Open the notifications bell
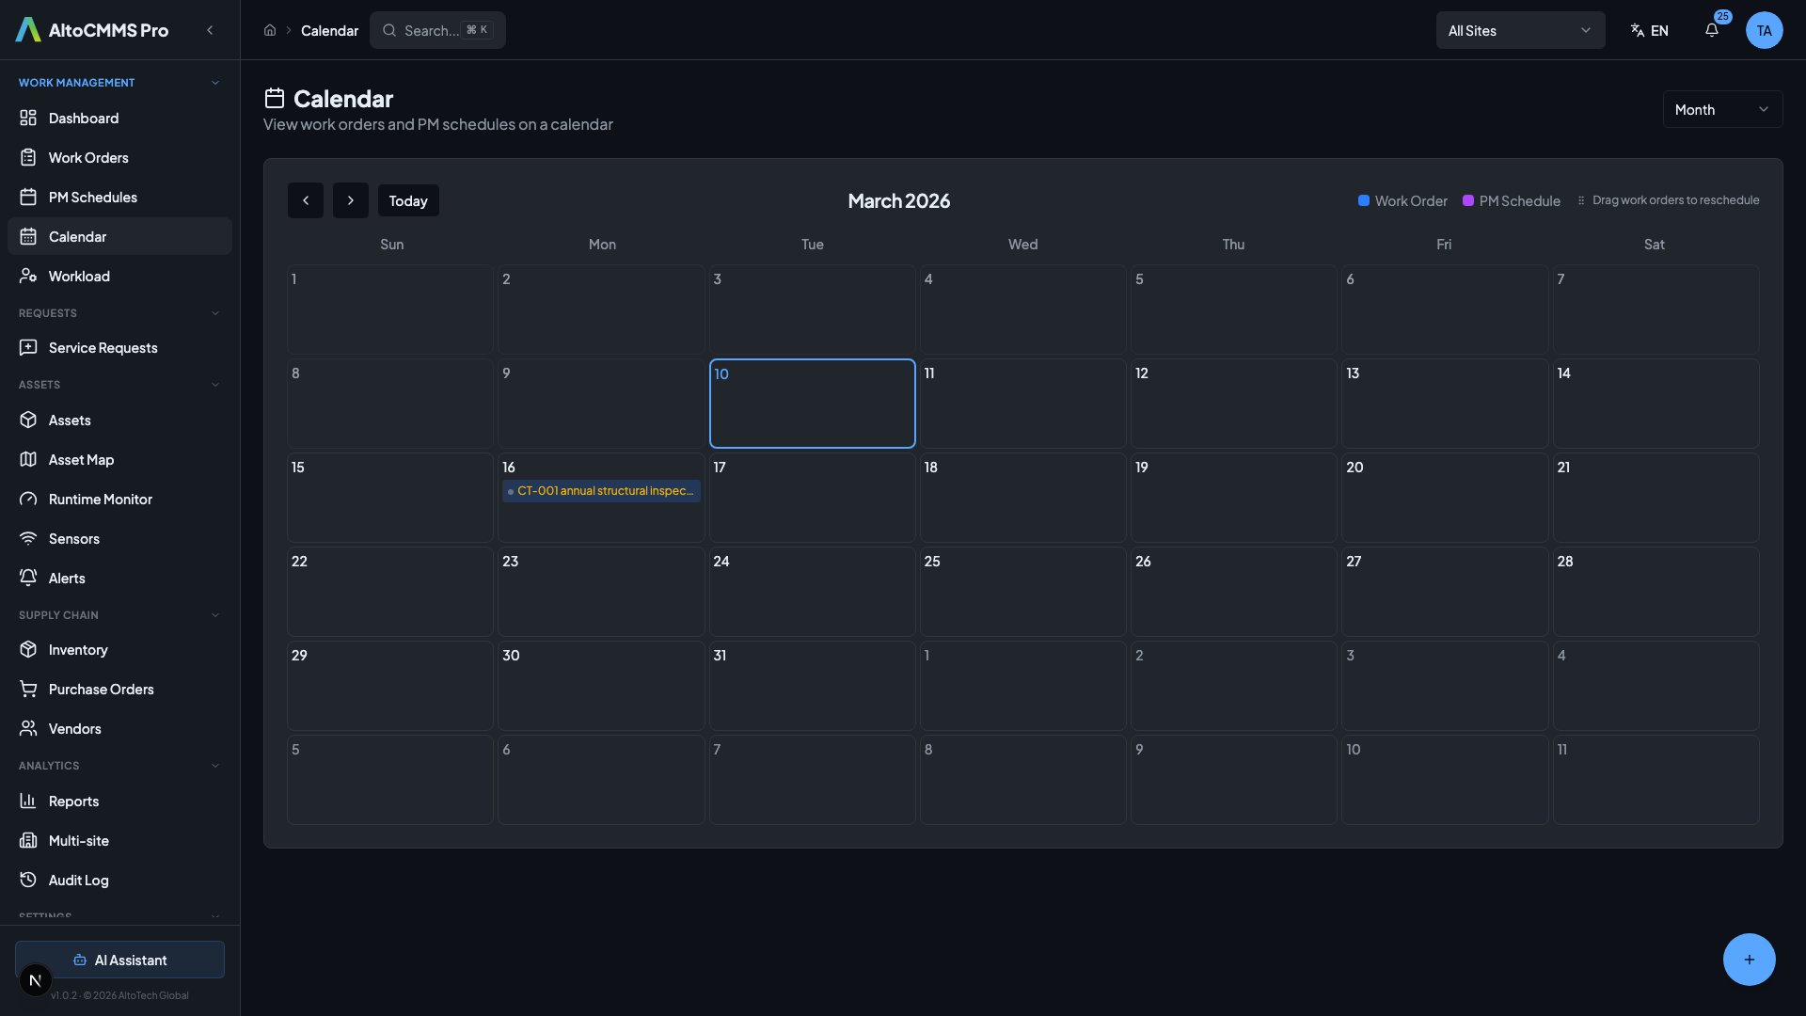Screen dimensions: 1806x1016 coord(1711,30)
